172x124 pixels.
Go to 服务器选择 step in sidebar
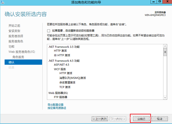[x=16, y=36]
